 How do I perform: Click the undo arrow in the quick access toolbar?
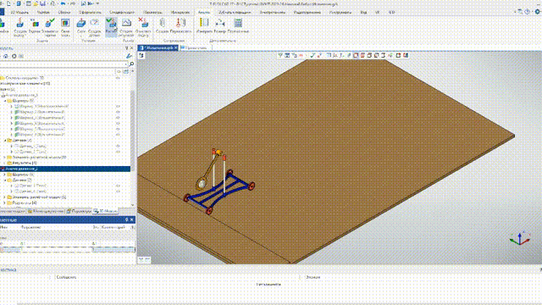pos(63,3)
